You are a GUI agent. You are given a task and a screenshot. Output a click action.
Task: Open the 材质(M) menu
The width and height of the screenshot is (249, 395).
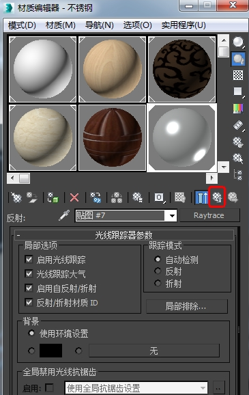coord(60,25)
